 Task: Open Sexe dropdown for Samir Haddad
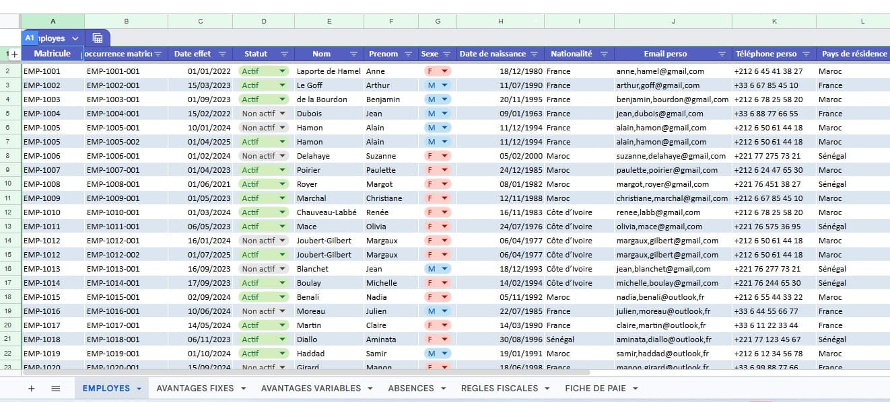pyautogui.click(x=444, y=354)
